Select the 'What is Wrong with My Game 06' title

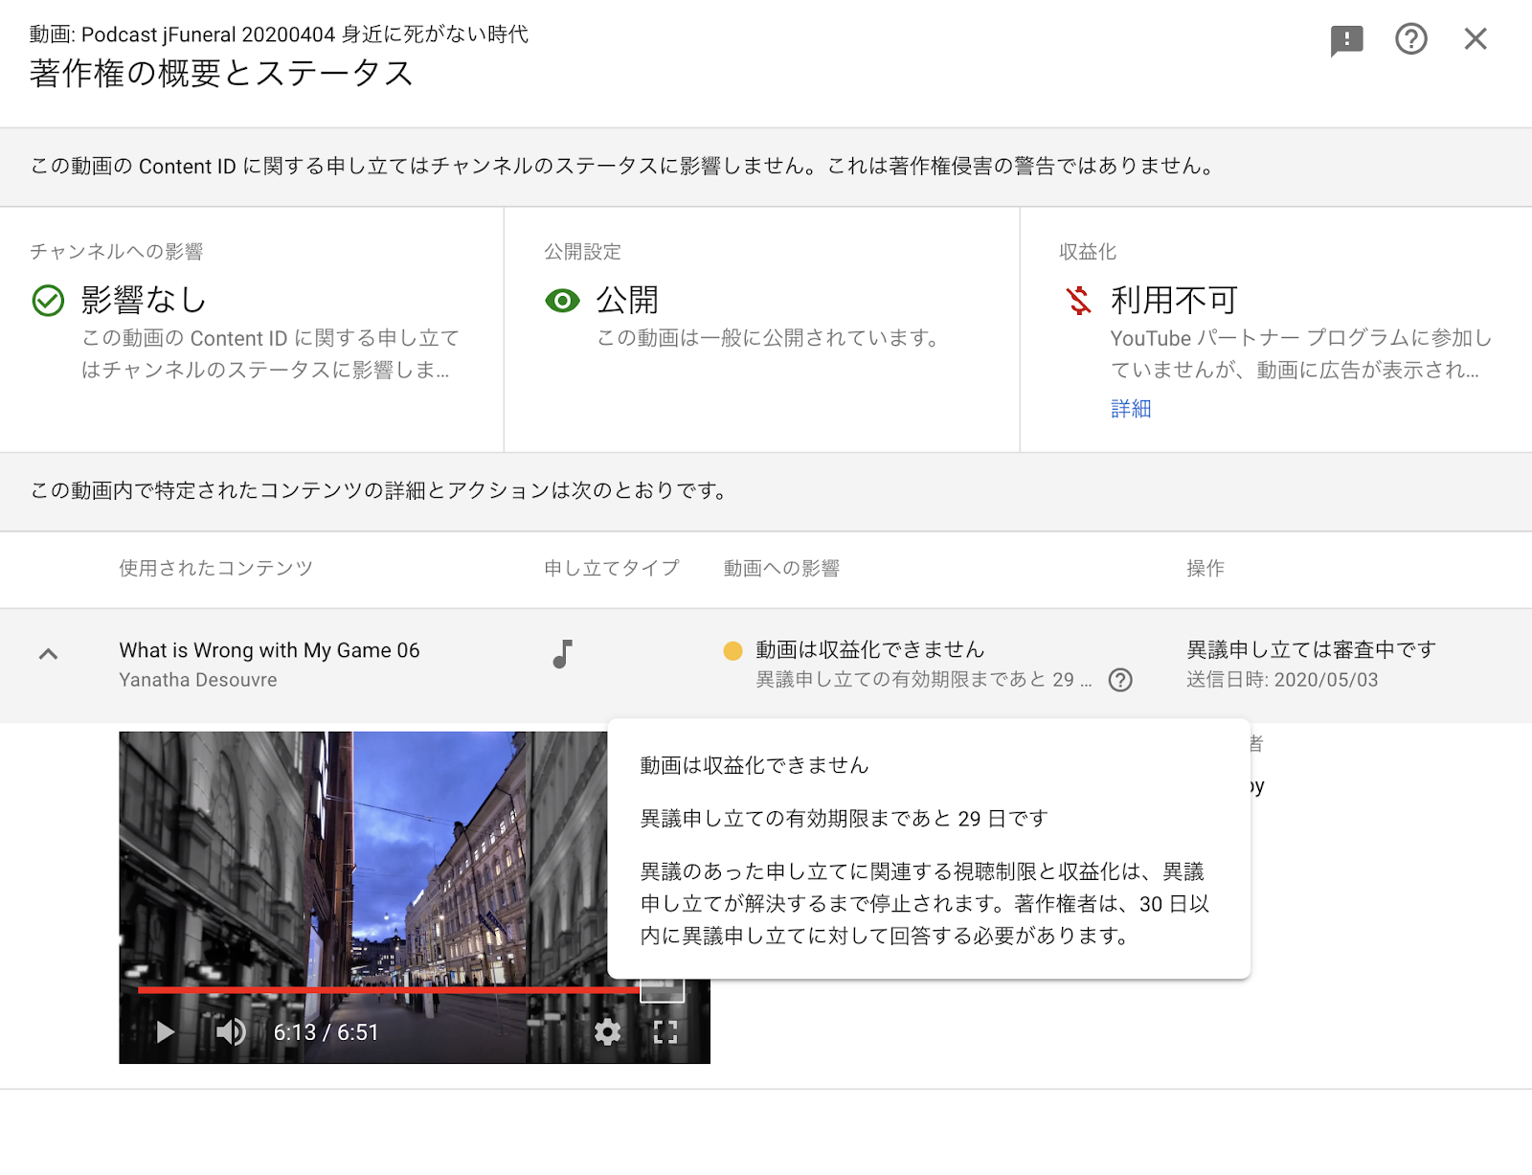pos(269,650)
